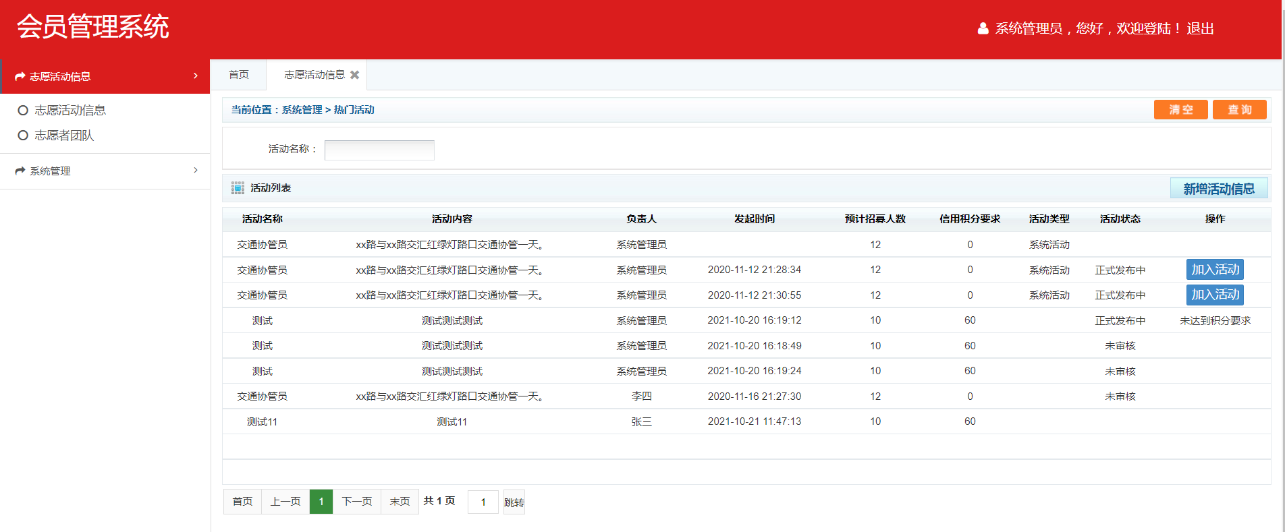Click the 查询 button
This screenshot has width=1285, height=532.
coord(1240,110)
